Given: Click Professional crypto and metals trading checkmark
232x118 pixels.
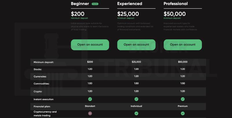Looking at the screenshot, I should coord(183,113).
